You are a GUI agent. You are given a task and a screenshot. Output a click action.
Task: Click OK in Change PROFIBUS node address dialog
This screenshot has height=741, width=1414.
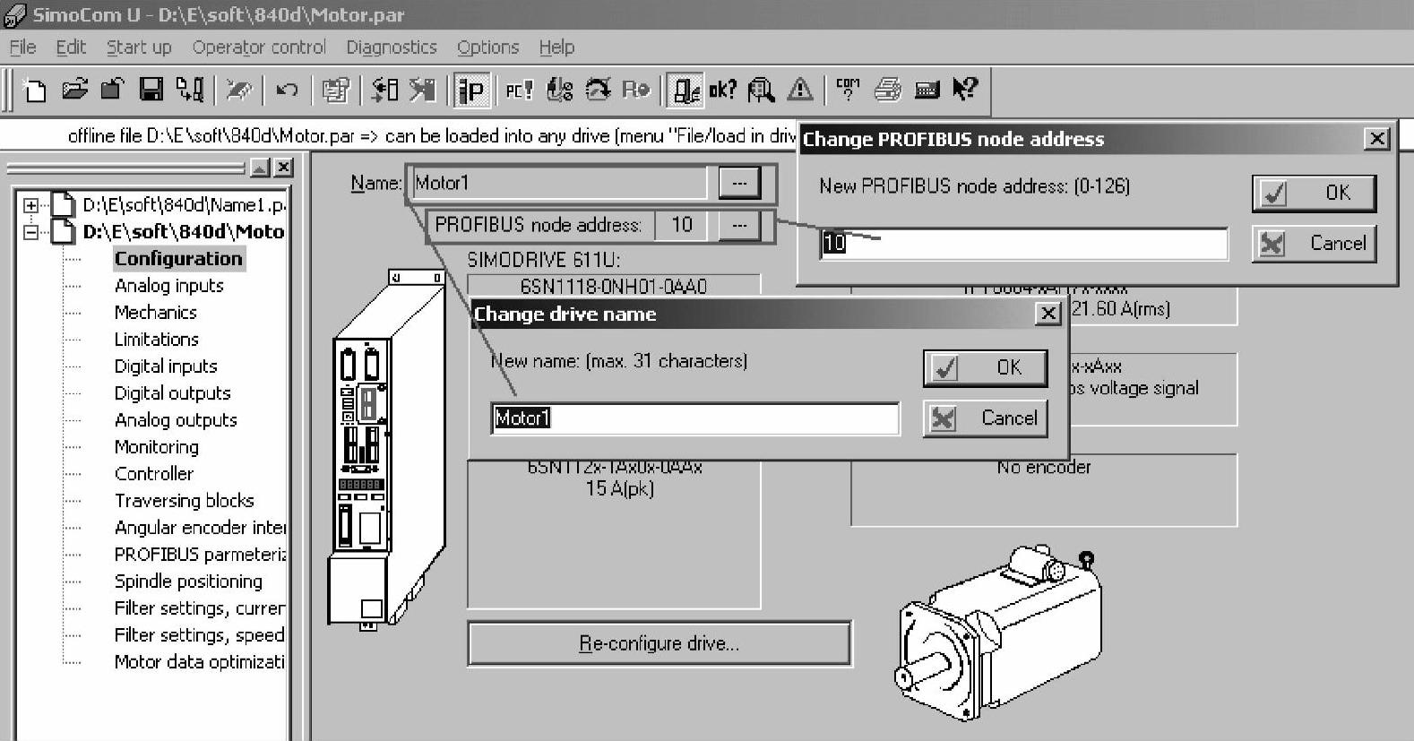1314,193
